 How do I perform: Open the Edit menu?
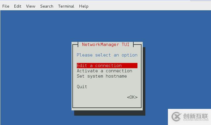18,6
